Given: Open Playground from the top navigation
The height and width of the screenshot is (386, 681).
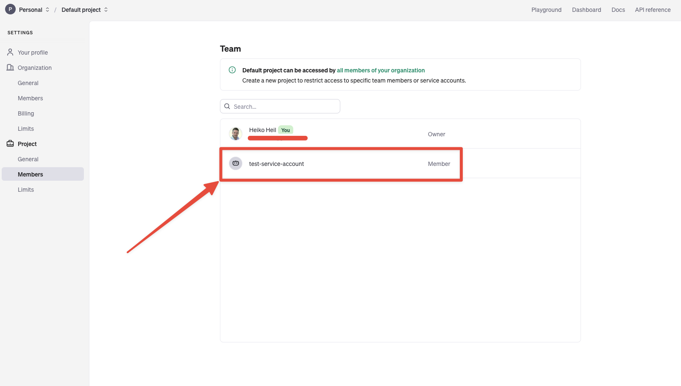Looking at the screenshot, I should tap(546, 10).
